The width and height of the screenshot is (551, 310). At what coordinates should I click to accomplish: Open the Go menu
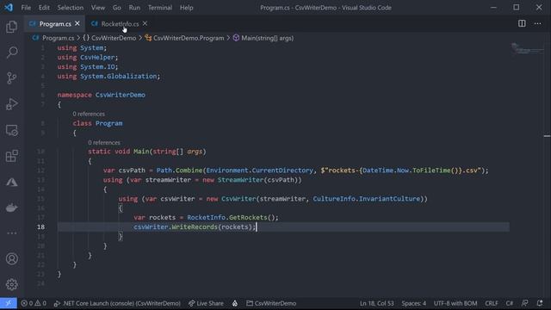117,8
